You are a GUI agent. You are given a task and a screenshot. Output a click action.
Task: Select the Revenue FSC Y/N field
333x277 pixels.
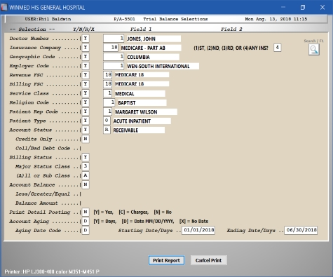[86, 75]
